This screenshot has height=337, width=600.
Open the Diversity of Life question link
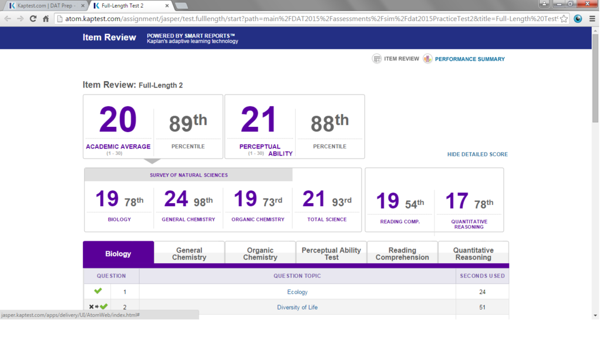297,307
